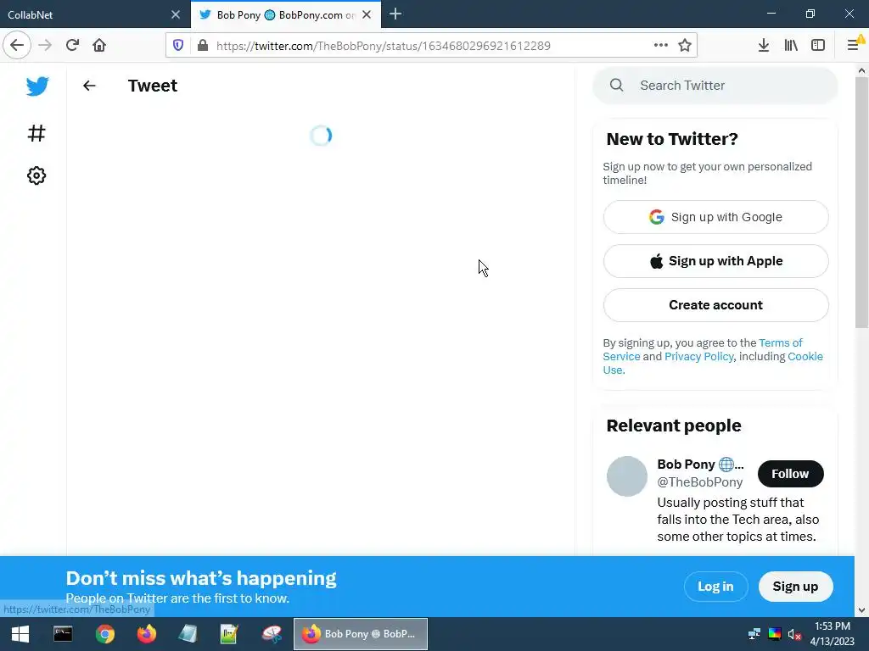Open the notebook app on taskbar
869x651 pixels.
(x=188, y=634)
